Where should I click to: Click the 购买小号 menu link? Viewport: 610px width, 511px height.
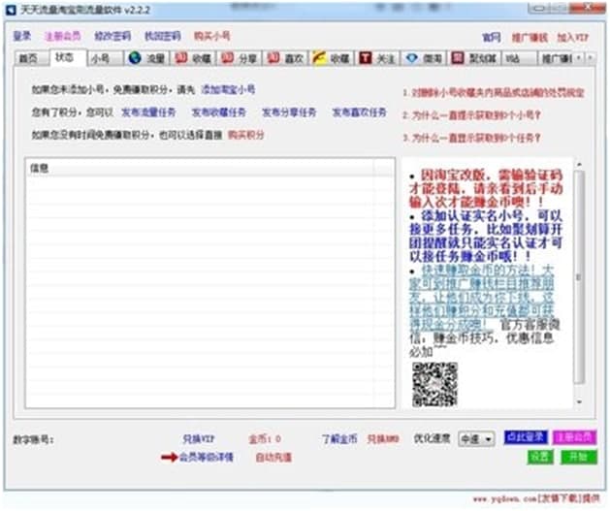212,36
